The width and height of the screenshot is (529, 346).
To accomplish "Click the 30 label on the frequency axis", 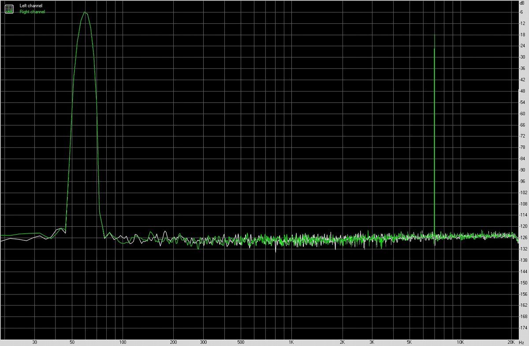I will [35, 342].
